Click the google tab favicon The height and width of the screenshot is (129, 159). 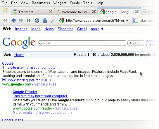point(102,12)
